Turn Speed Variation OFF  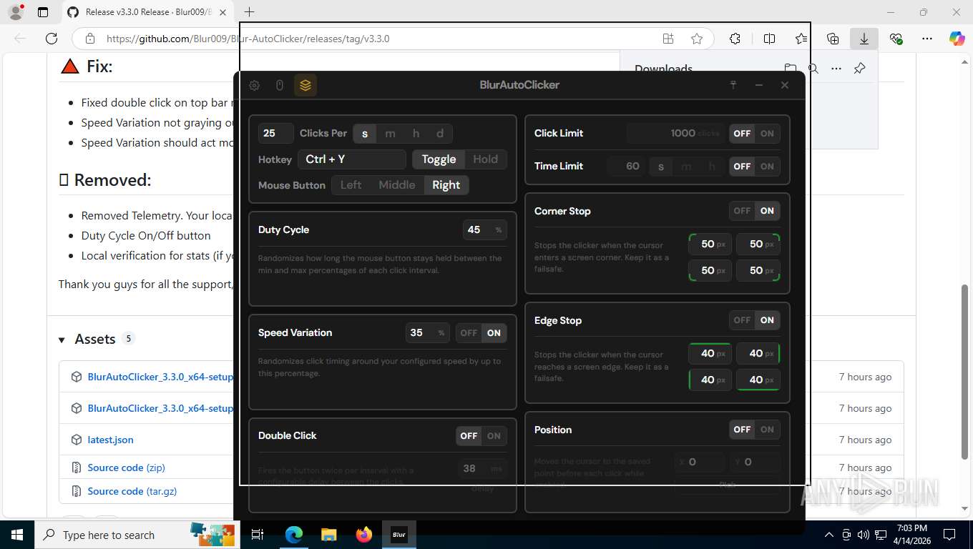pos(469,333)
